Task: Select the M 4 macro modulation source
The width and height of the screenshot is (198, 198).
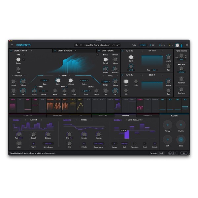Action: click(185, 105)
